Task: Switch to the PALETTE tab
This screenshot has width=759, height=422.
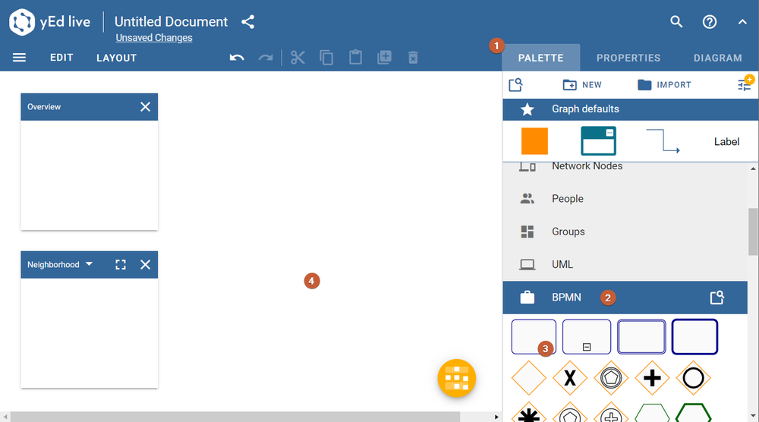Action: pyautogui.click(x=540, y=58)
